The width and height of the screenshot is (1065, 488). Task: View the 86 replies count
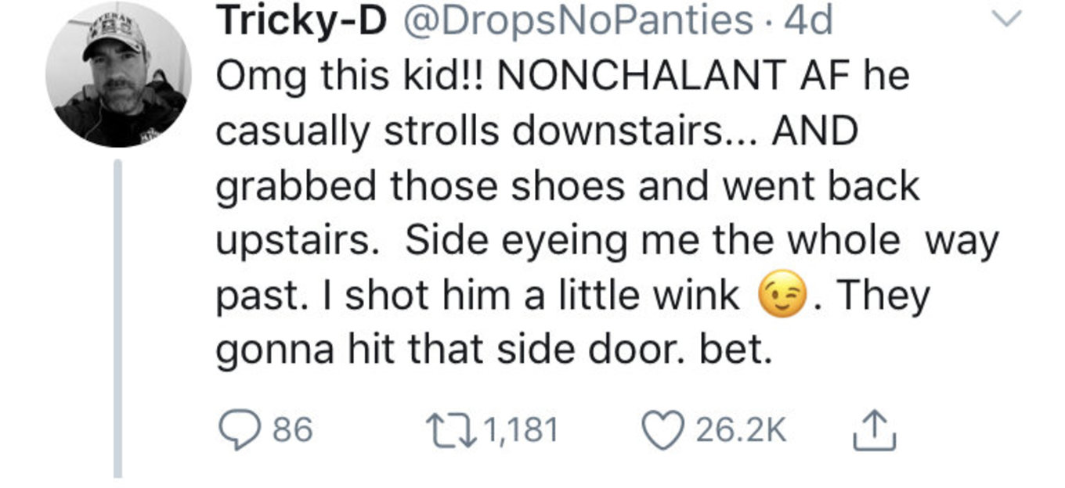click(x=291, y=431)
